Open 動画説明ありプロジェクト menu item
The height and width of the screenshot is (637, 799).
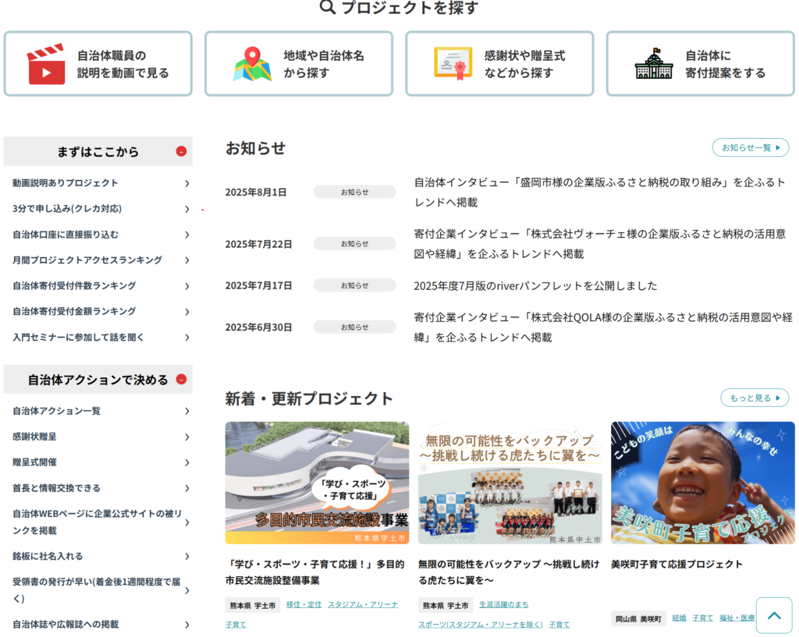(66, 183)
